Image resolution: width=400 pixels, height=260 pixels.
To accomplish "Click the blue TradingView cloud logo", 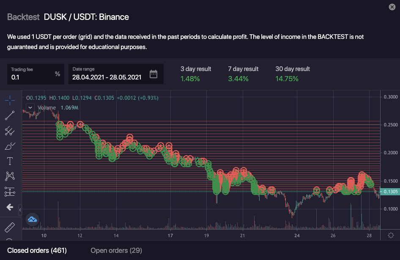I will 33,219.
